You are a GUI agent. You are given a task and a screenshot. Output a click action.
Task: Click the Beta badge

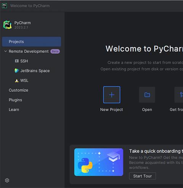pyautogui.click(x=55, y=51)
